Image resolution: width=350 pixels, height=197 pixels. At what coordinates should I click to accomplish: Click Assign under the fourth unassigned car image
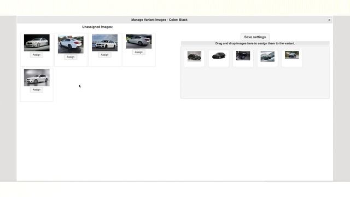[138, 52]
